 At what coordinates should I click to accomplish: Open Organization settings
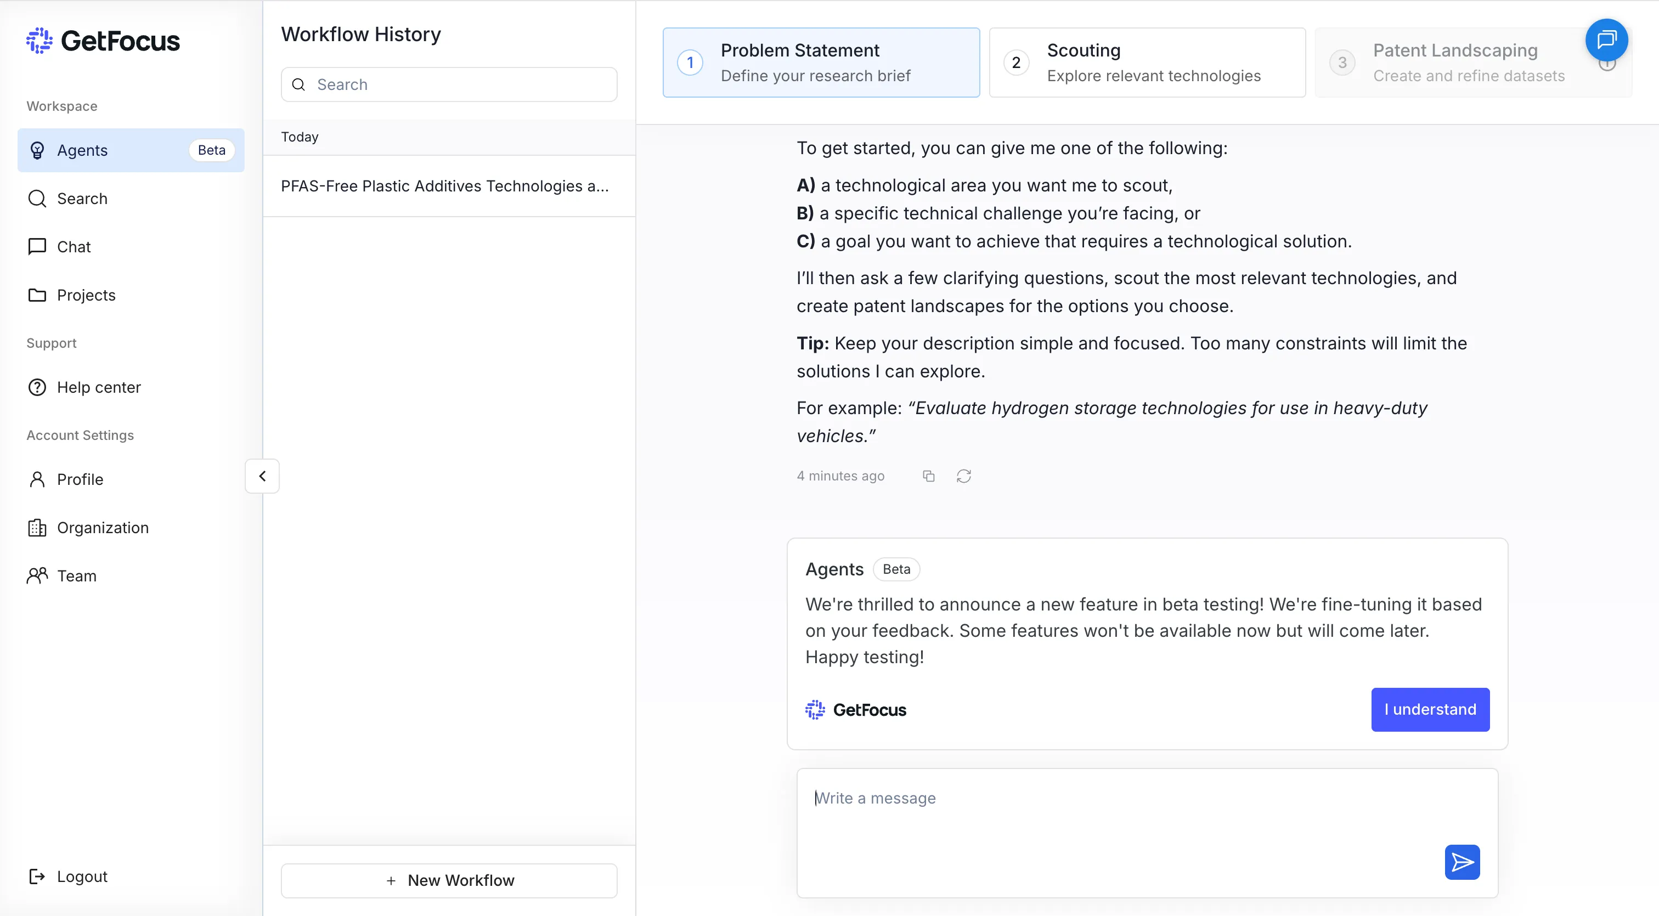pyautogui.click(x=131, y=527)
